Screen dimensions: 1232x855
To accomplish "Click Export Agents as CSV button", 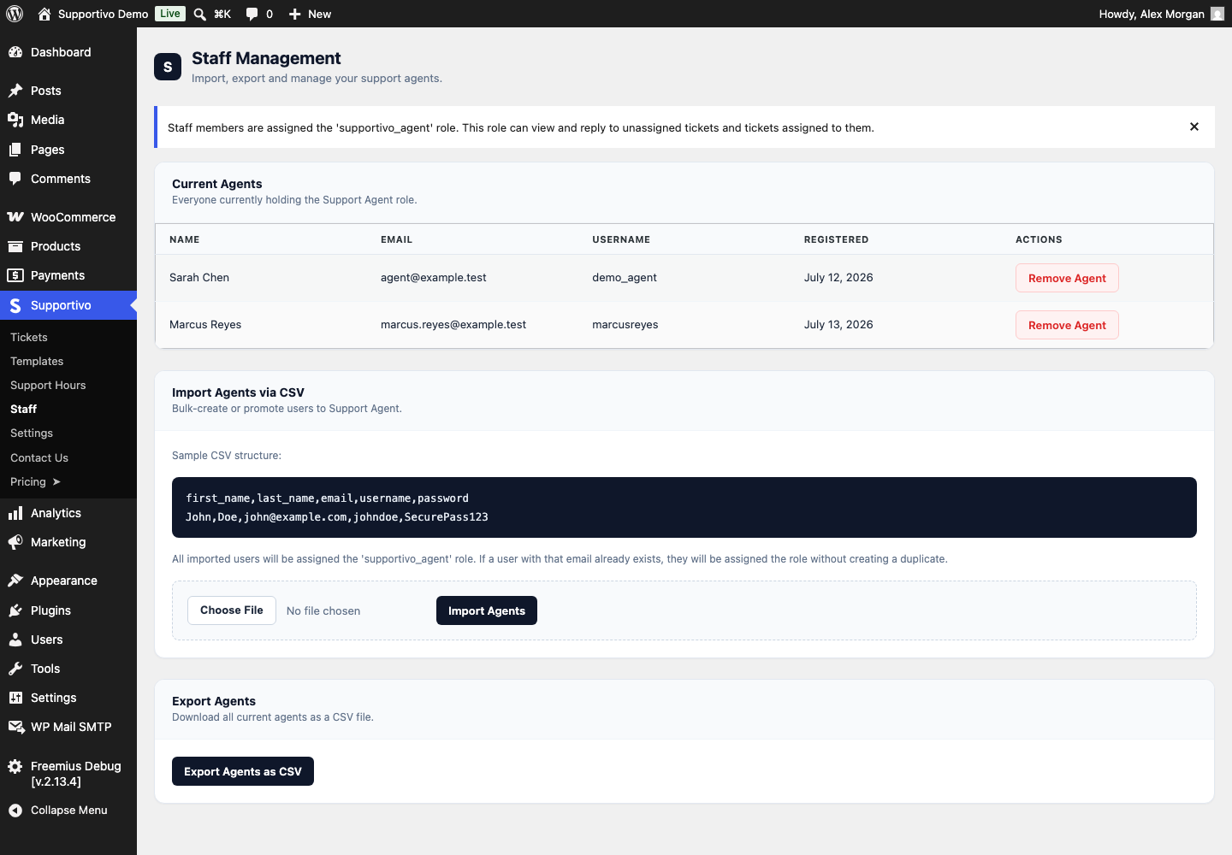I will (x=243, y=771).
